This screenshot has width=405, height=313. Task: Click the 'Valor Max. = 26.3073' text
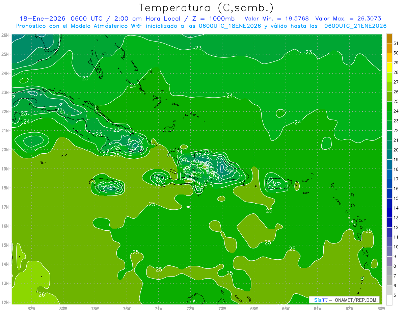coord(348,19)
